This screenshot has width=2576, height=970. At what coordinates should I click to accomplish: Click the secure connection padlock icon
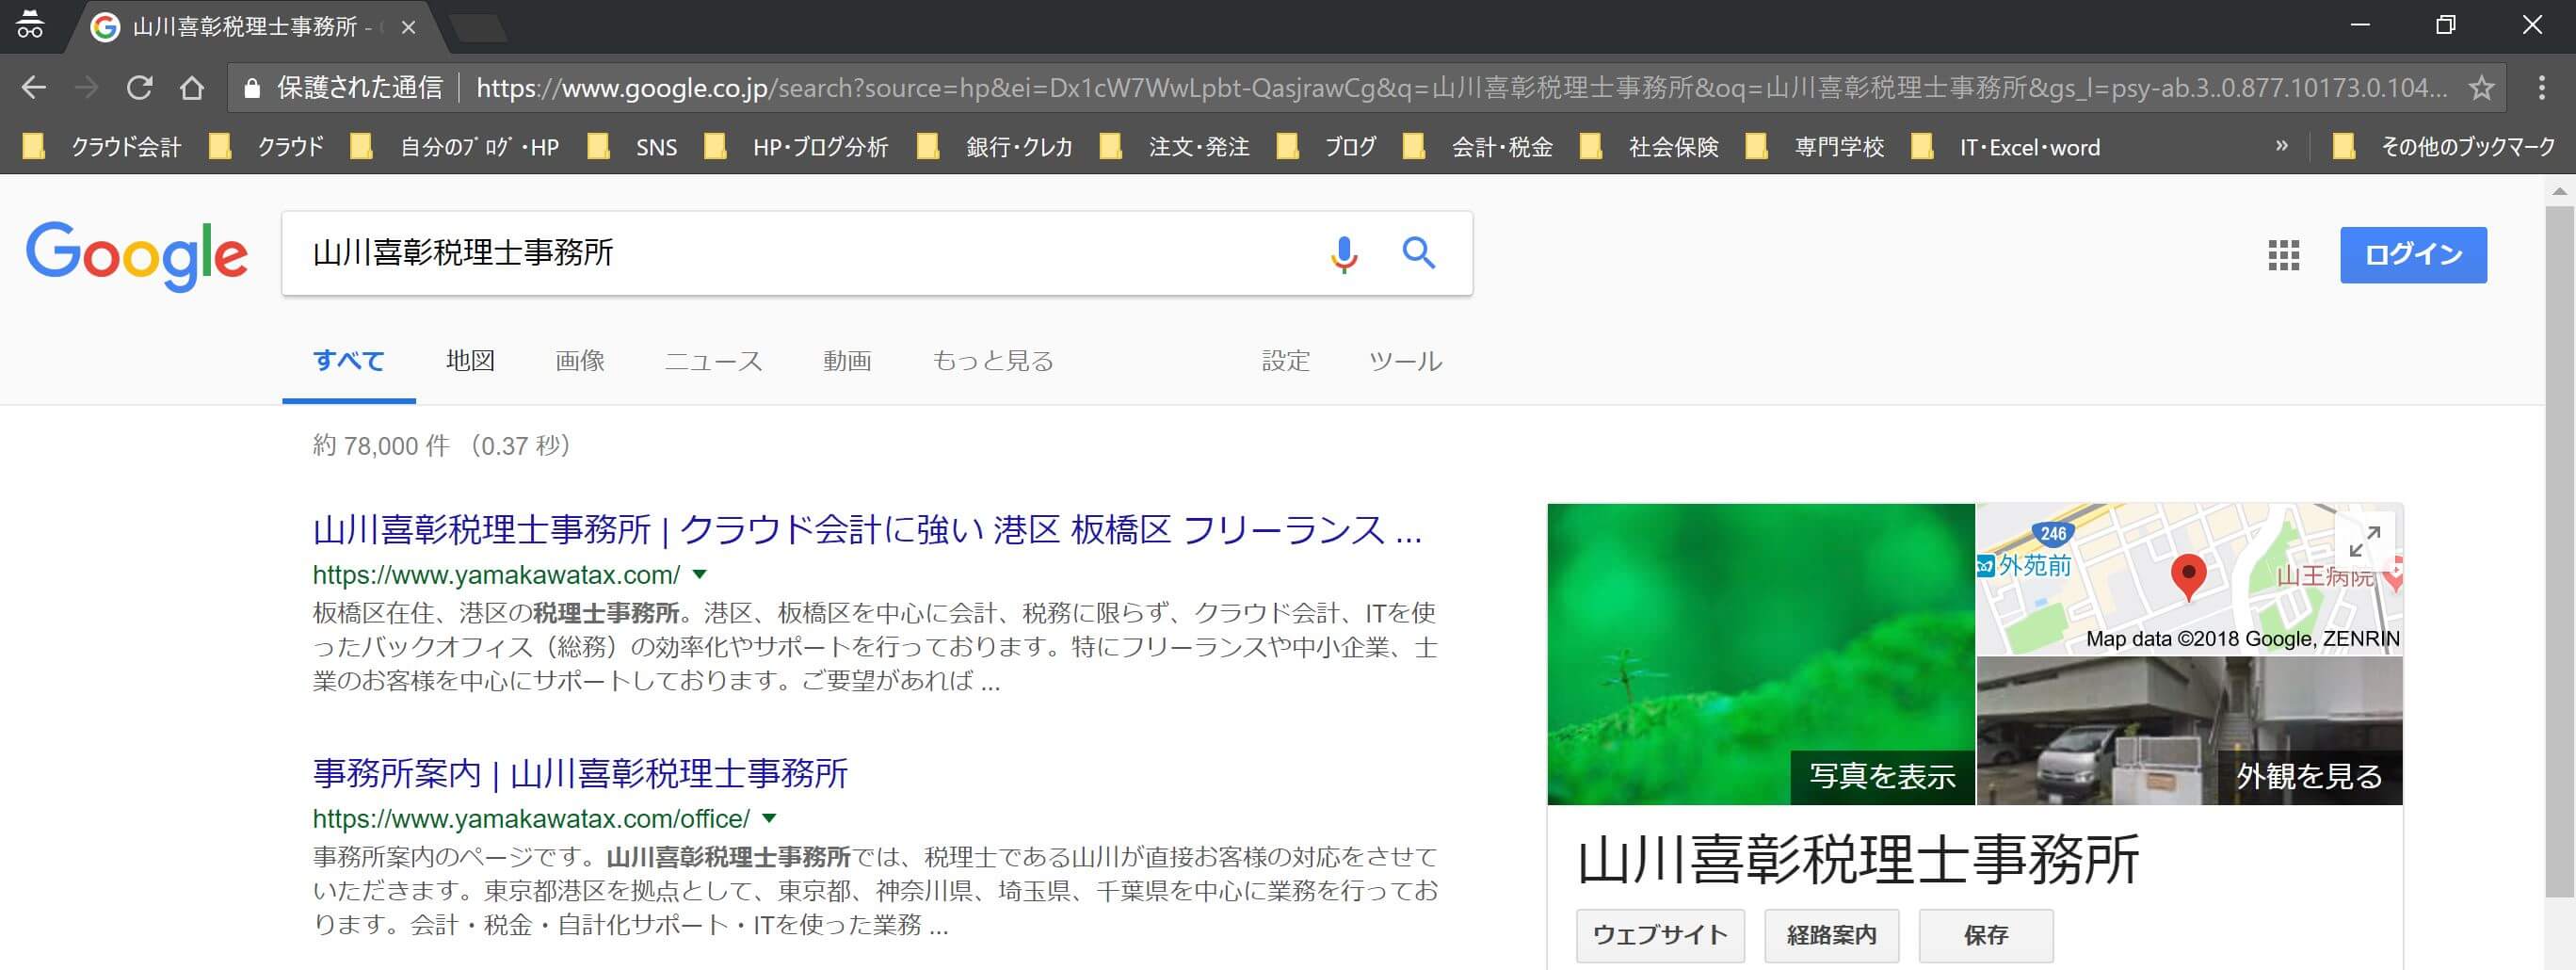[252, 88]
